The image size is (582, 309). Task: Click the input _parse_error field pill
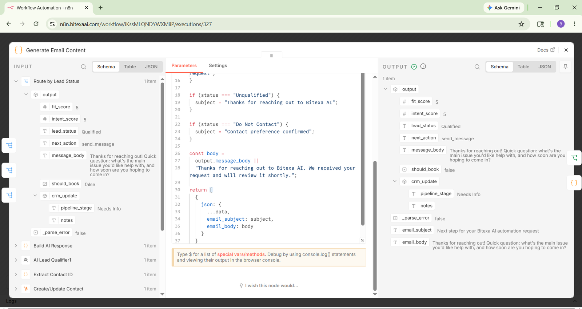(x=52, y=232)
